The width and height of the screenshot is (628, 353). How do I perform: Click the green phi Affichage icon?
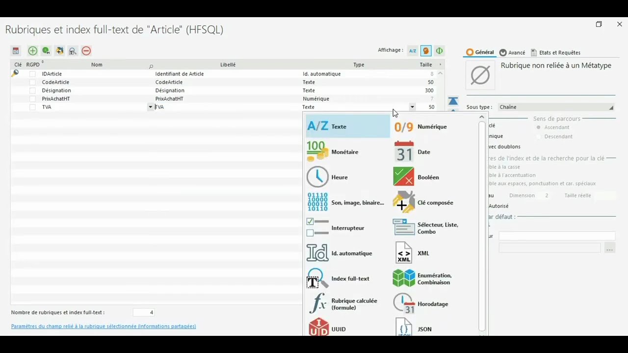[439, 50]
